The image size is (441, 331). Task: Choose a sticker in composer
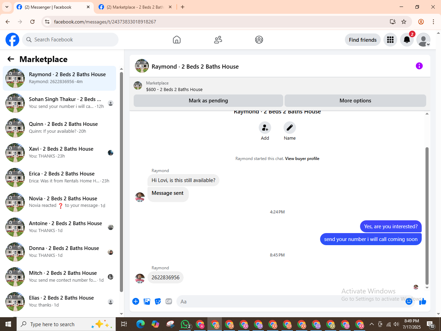point(158,301)
